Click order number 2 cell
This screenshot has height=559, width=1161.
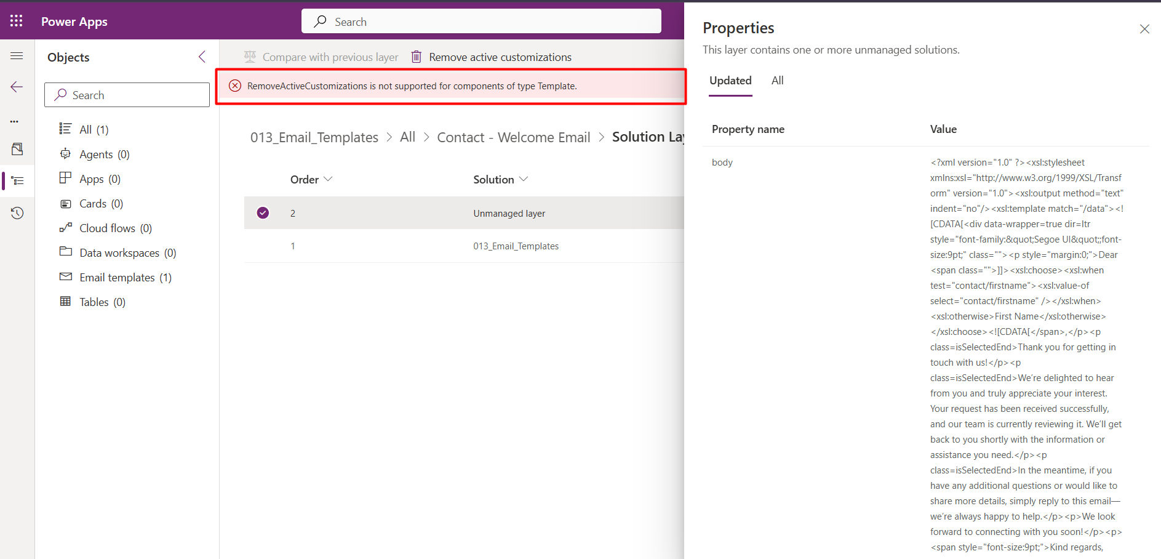click(x=293, y=213)
